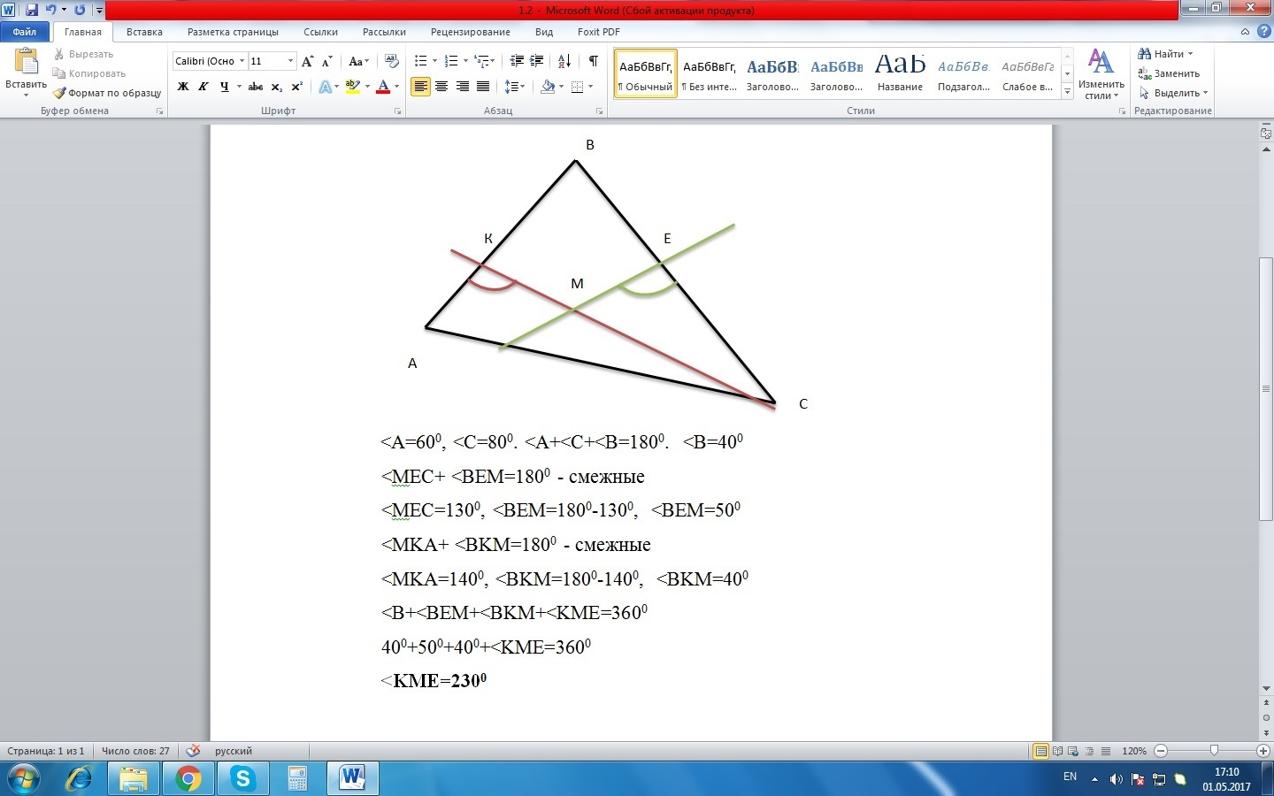Image resolution: width=1274 pixels, height=796 pixels.
Task: Click the Clear Formatting icon
Action: (x=392, y=61)
